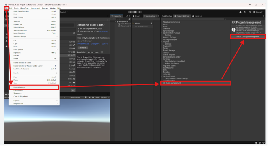Image resolution: width=268 pixels, height=146 pixels.
Task: Collapse the Version Control tree arrow
Action: click(162, 77)
